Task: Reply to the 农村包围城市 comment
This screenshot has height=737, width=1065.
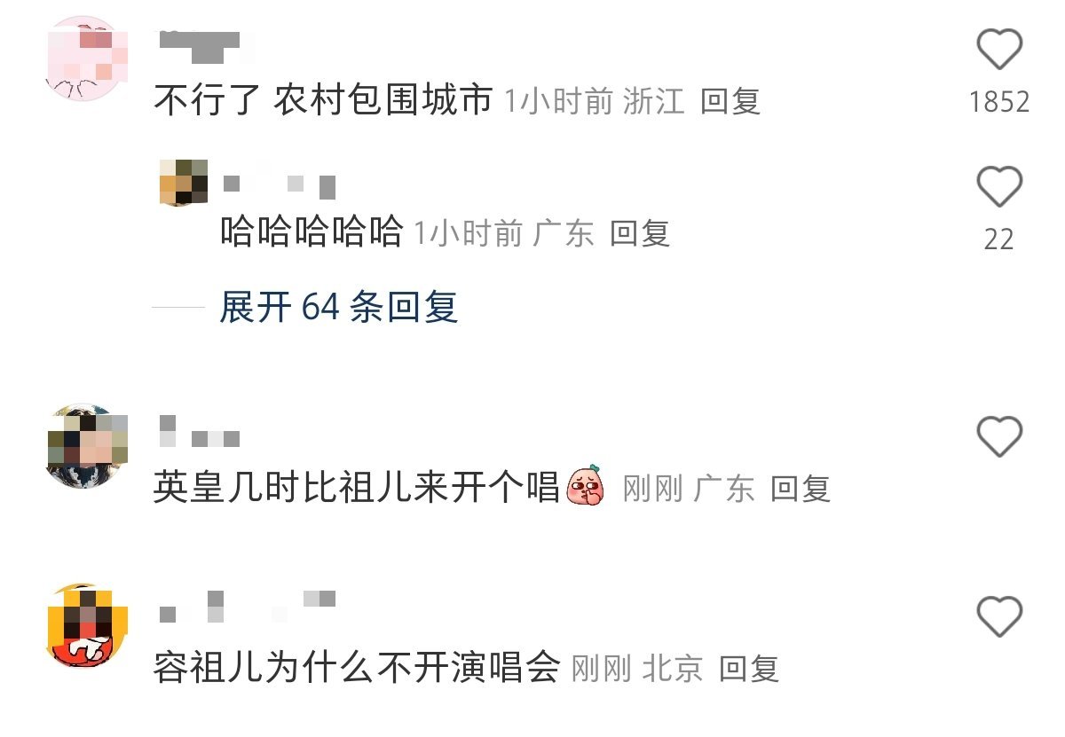Action: coord(730,101)
